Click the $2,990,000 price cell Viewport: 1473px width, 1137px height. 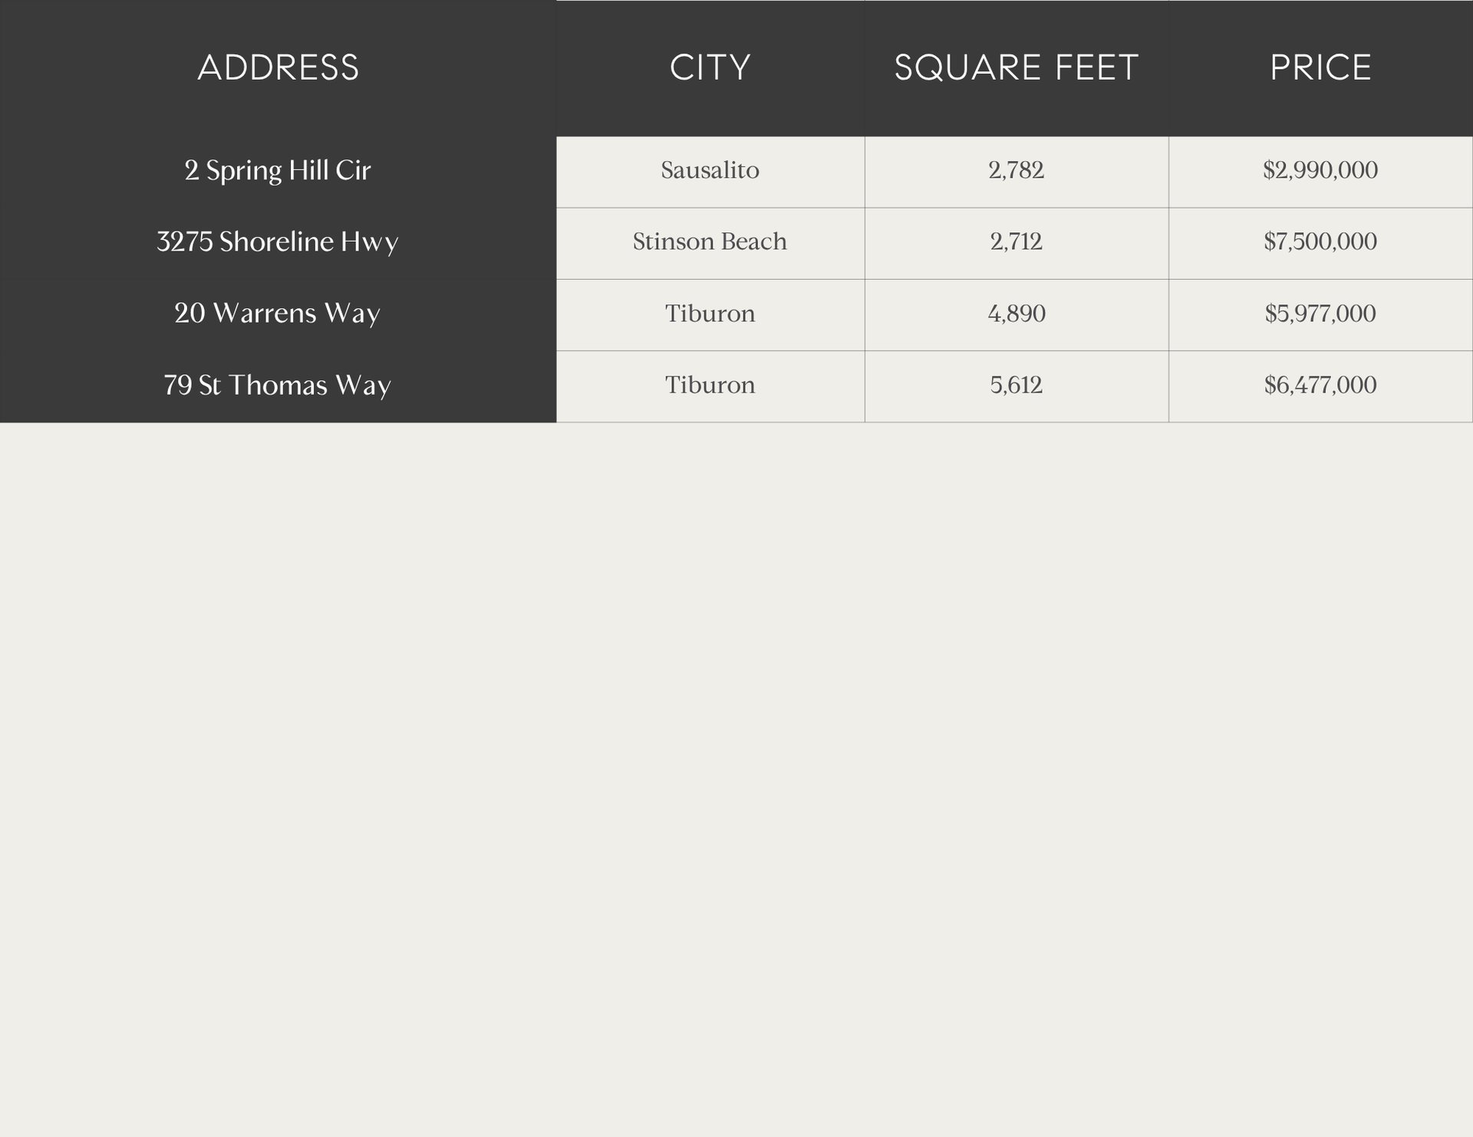coord(1320,173)
